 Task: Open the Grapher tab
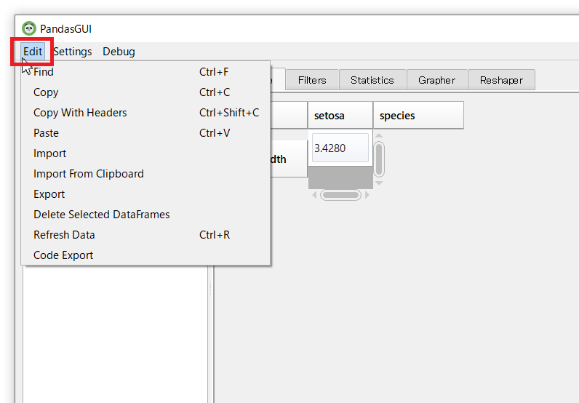[x=436, y=80]
